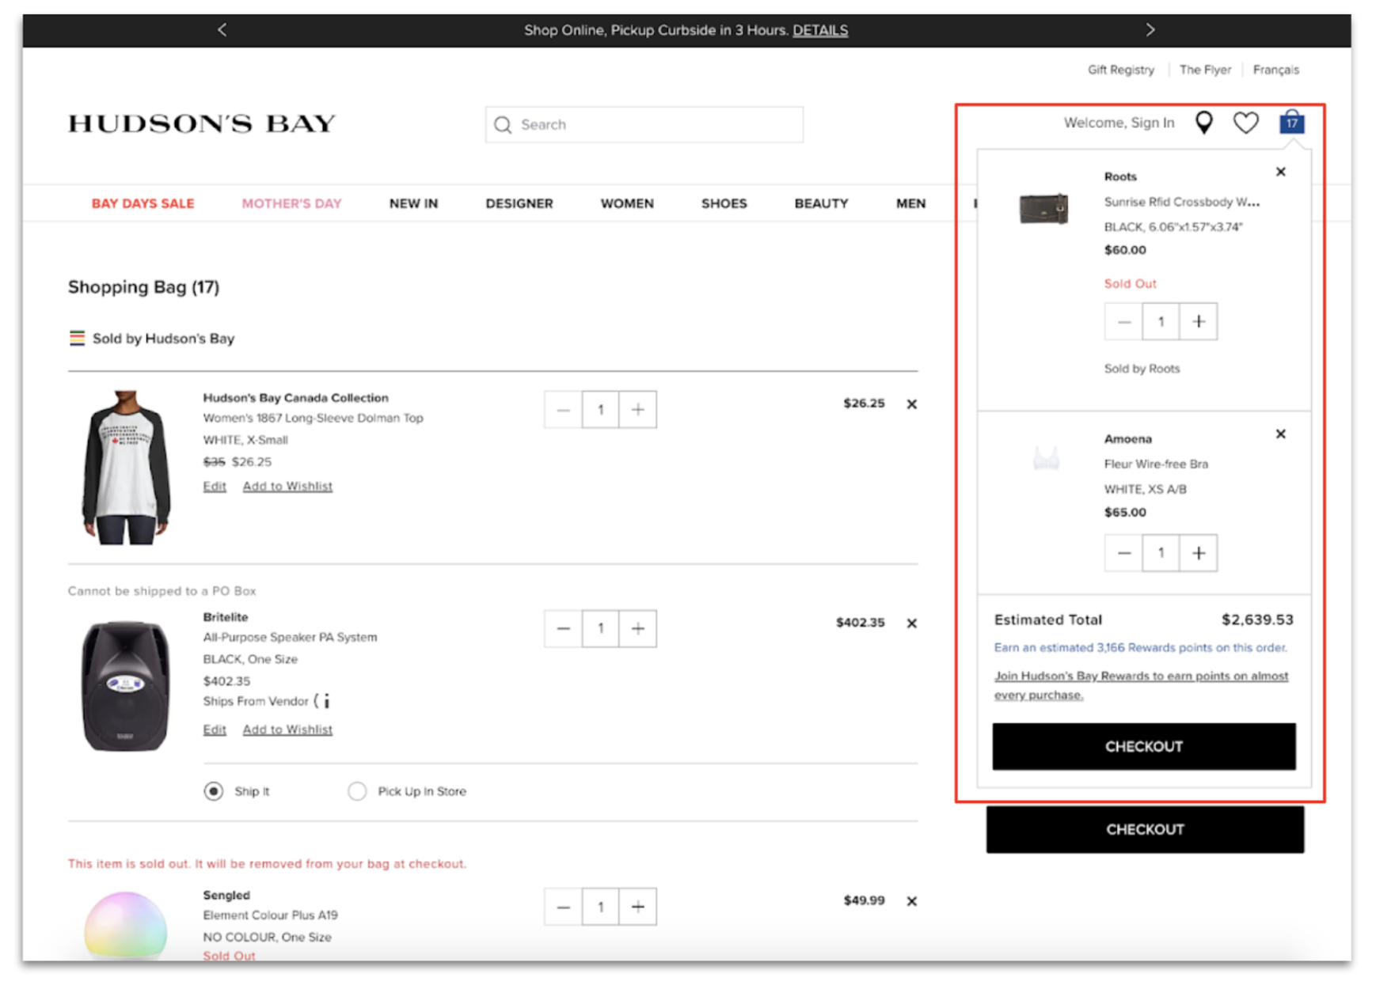The image size is (1376, 989).
Task: Show Ships From Vendor info icon
Action: [326, 701]
